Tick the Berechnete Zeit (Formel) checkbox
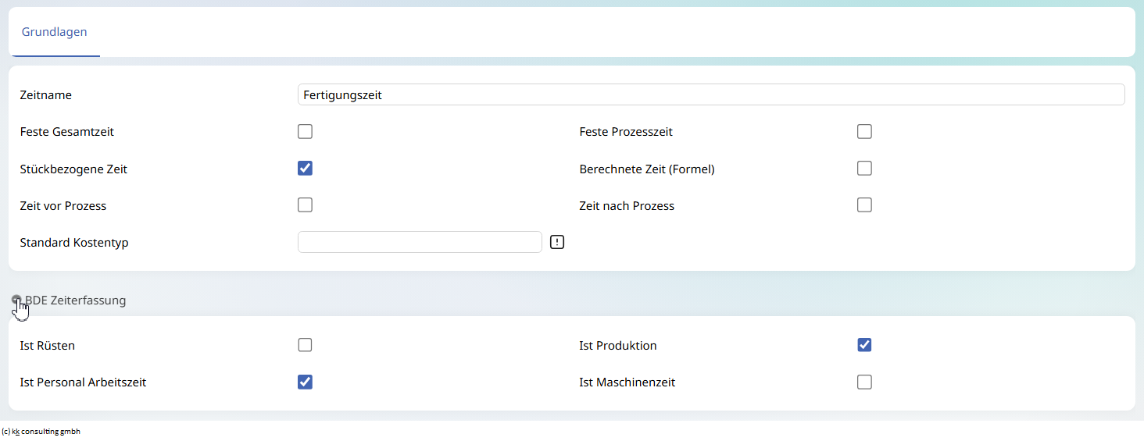 tap(864, 168)
